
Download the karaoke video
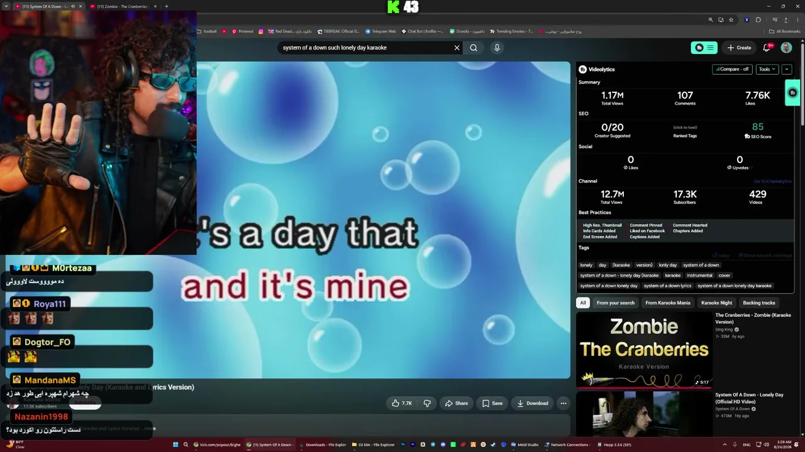[x=533, y=403]
